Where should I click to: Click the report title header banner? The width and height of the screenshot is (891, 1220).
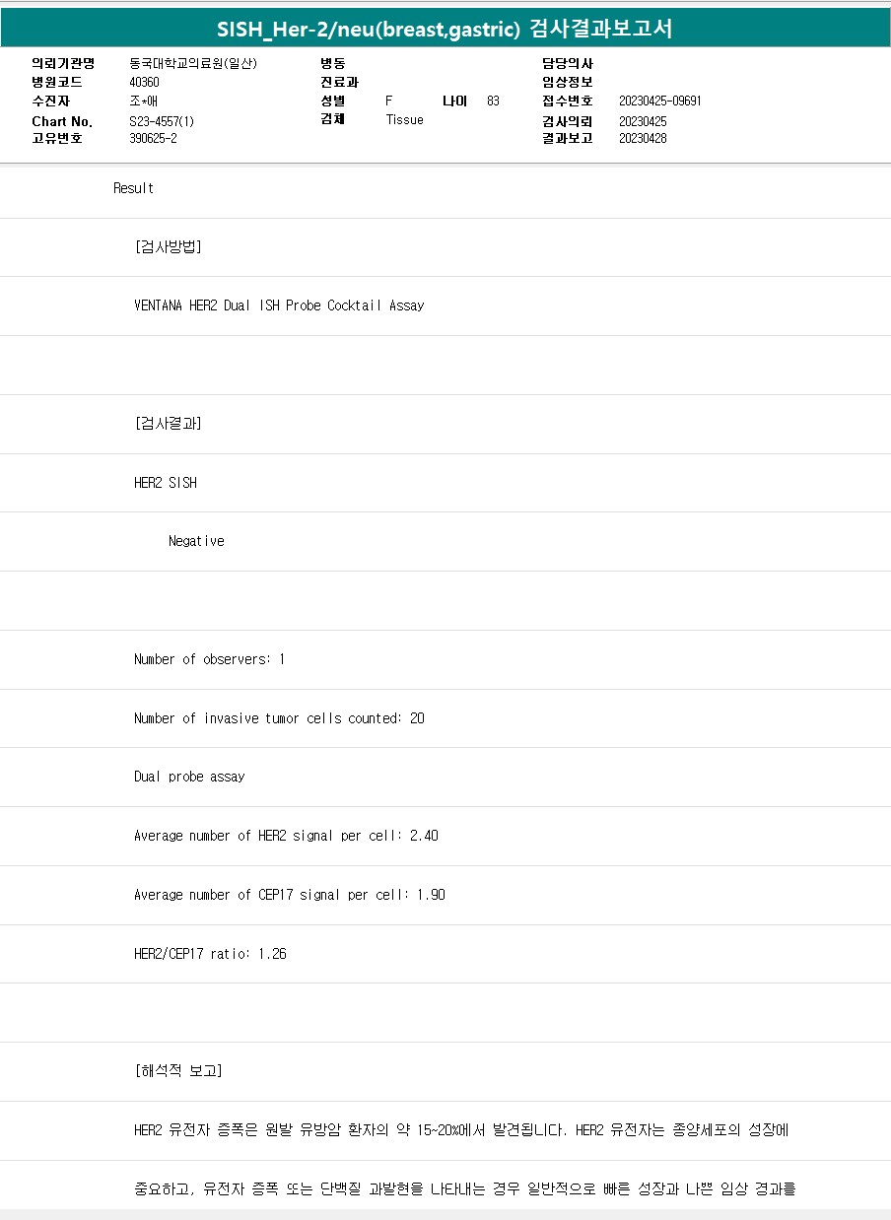click(x=445, y=29)
